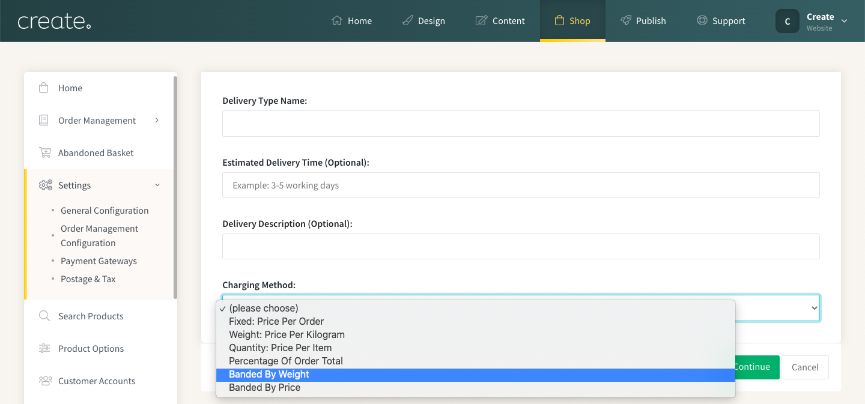Open Postage & Tax link
This screenshot has width=865, height=404.
(88, 279)
